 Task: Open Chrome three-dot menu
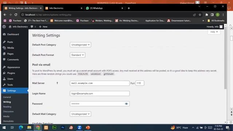tap(223, 15)
